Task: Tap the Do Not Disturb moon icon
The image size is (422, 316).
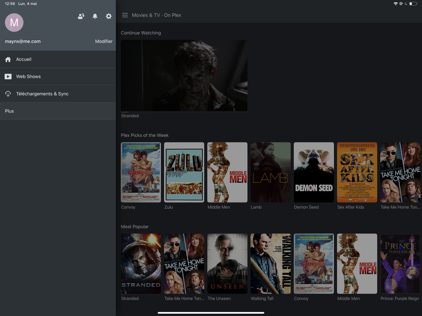Action: [x=406, y=4]
